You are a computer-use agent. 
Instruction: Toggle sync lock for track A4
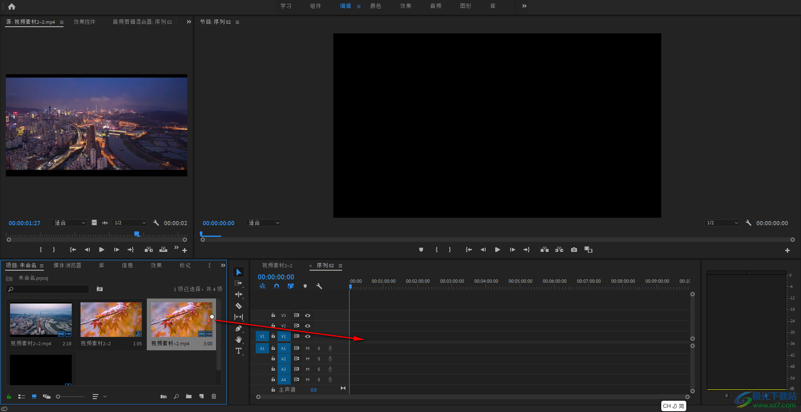(296, 379)
